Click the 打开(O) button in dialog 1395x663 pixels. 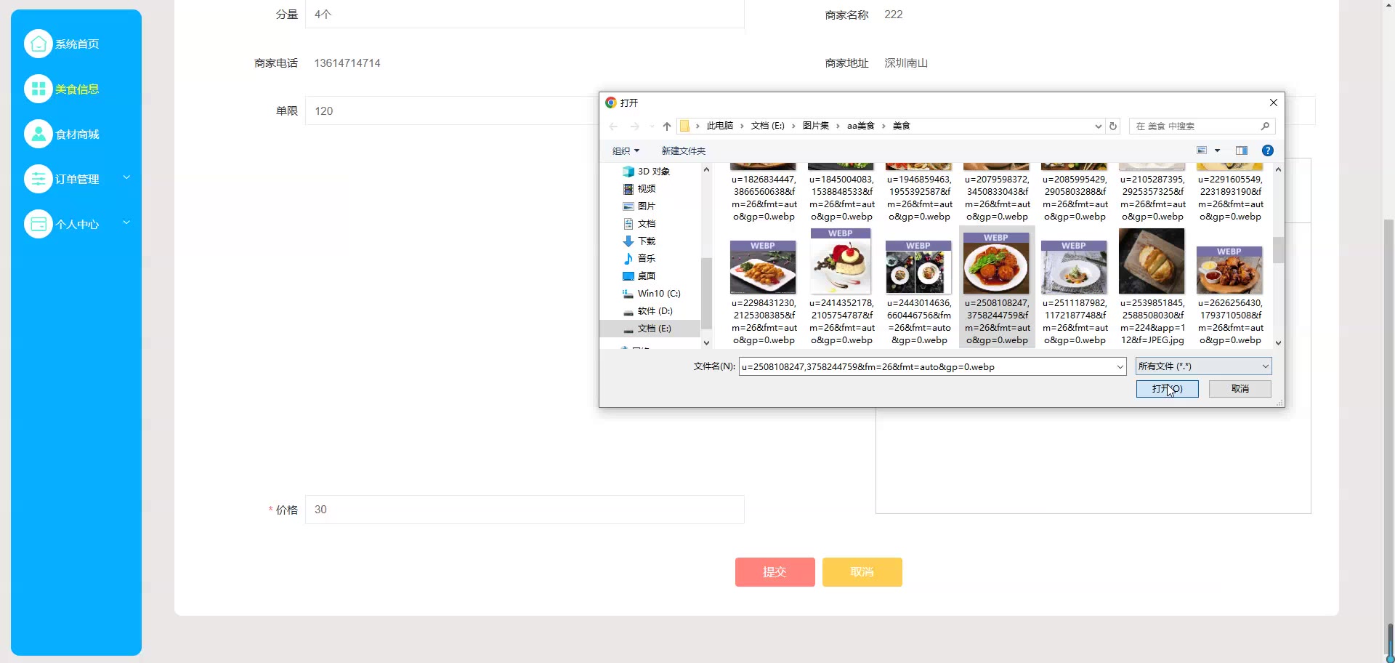tap(1168, 389)
